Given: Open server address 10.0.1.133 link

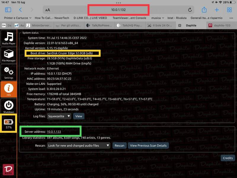Looking at the screenshot, I should tap(54, 132).
